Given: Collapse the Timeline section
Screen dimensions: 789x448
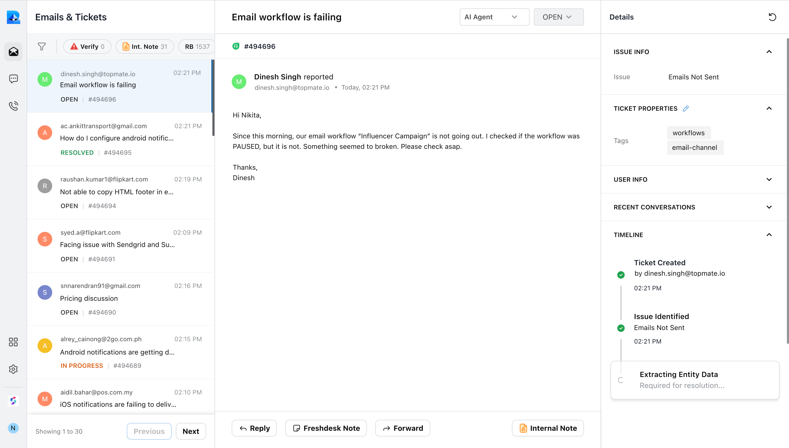Looking at the screenshot, I should click(769, 235).
